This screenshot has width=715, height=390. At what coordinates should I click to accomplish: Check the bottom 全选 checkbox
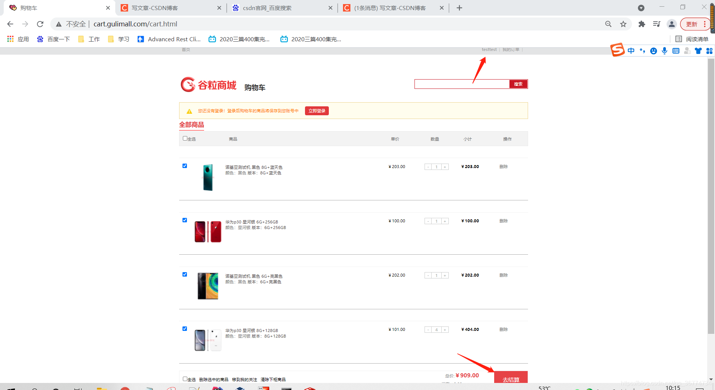(185, 379)
